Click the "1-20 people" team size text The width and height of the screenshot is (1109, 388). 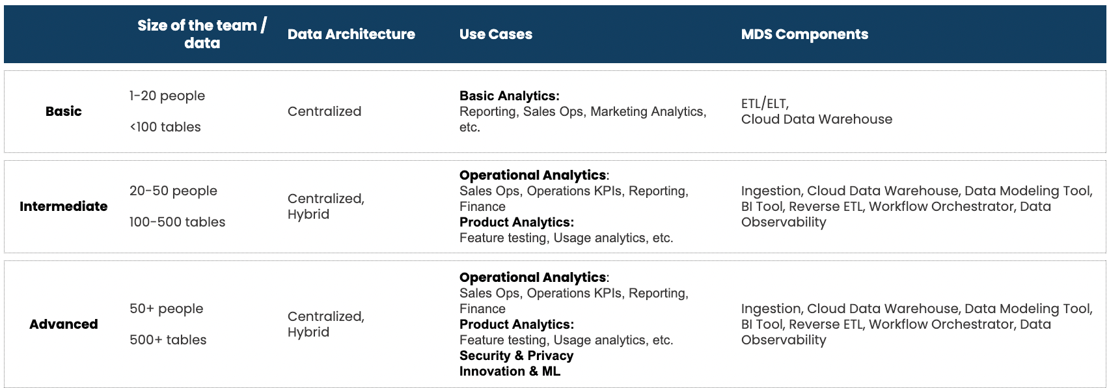tap(167, 96)
